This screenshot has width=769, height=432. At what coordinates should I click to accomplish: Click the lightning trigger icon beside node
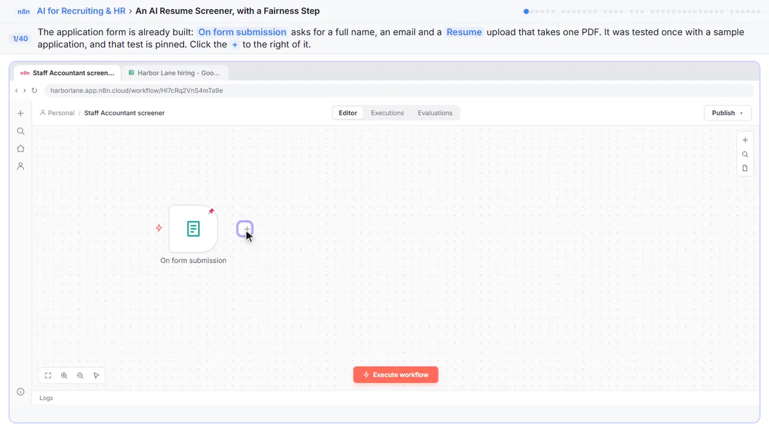159,228
